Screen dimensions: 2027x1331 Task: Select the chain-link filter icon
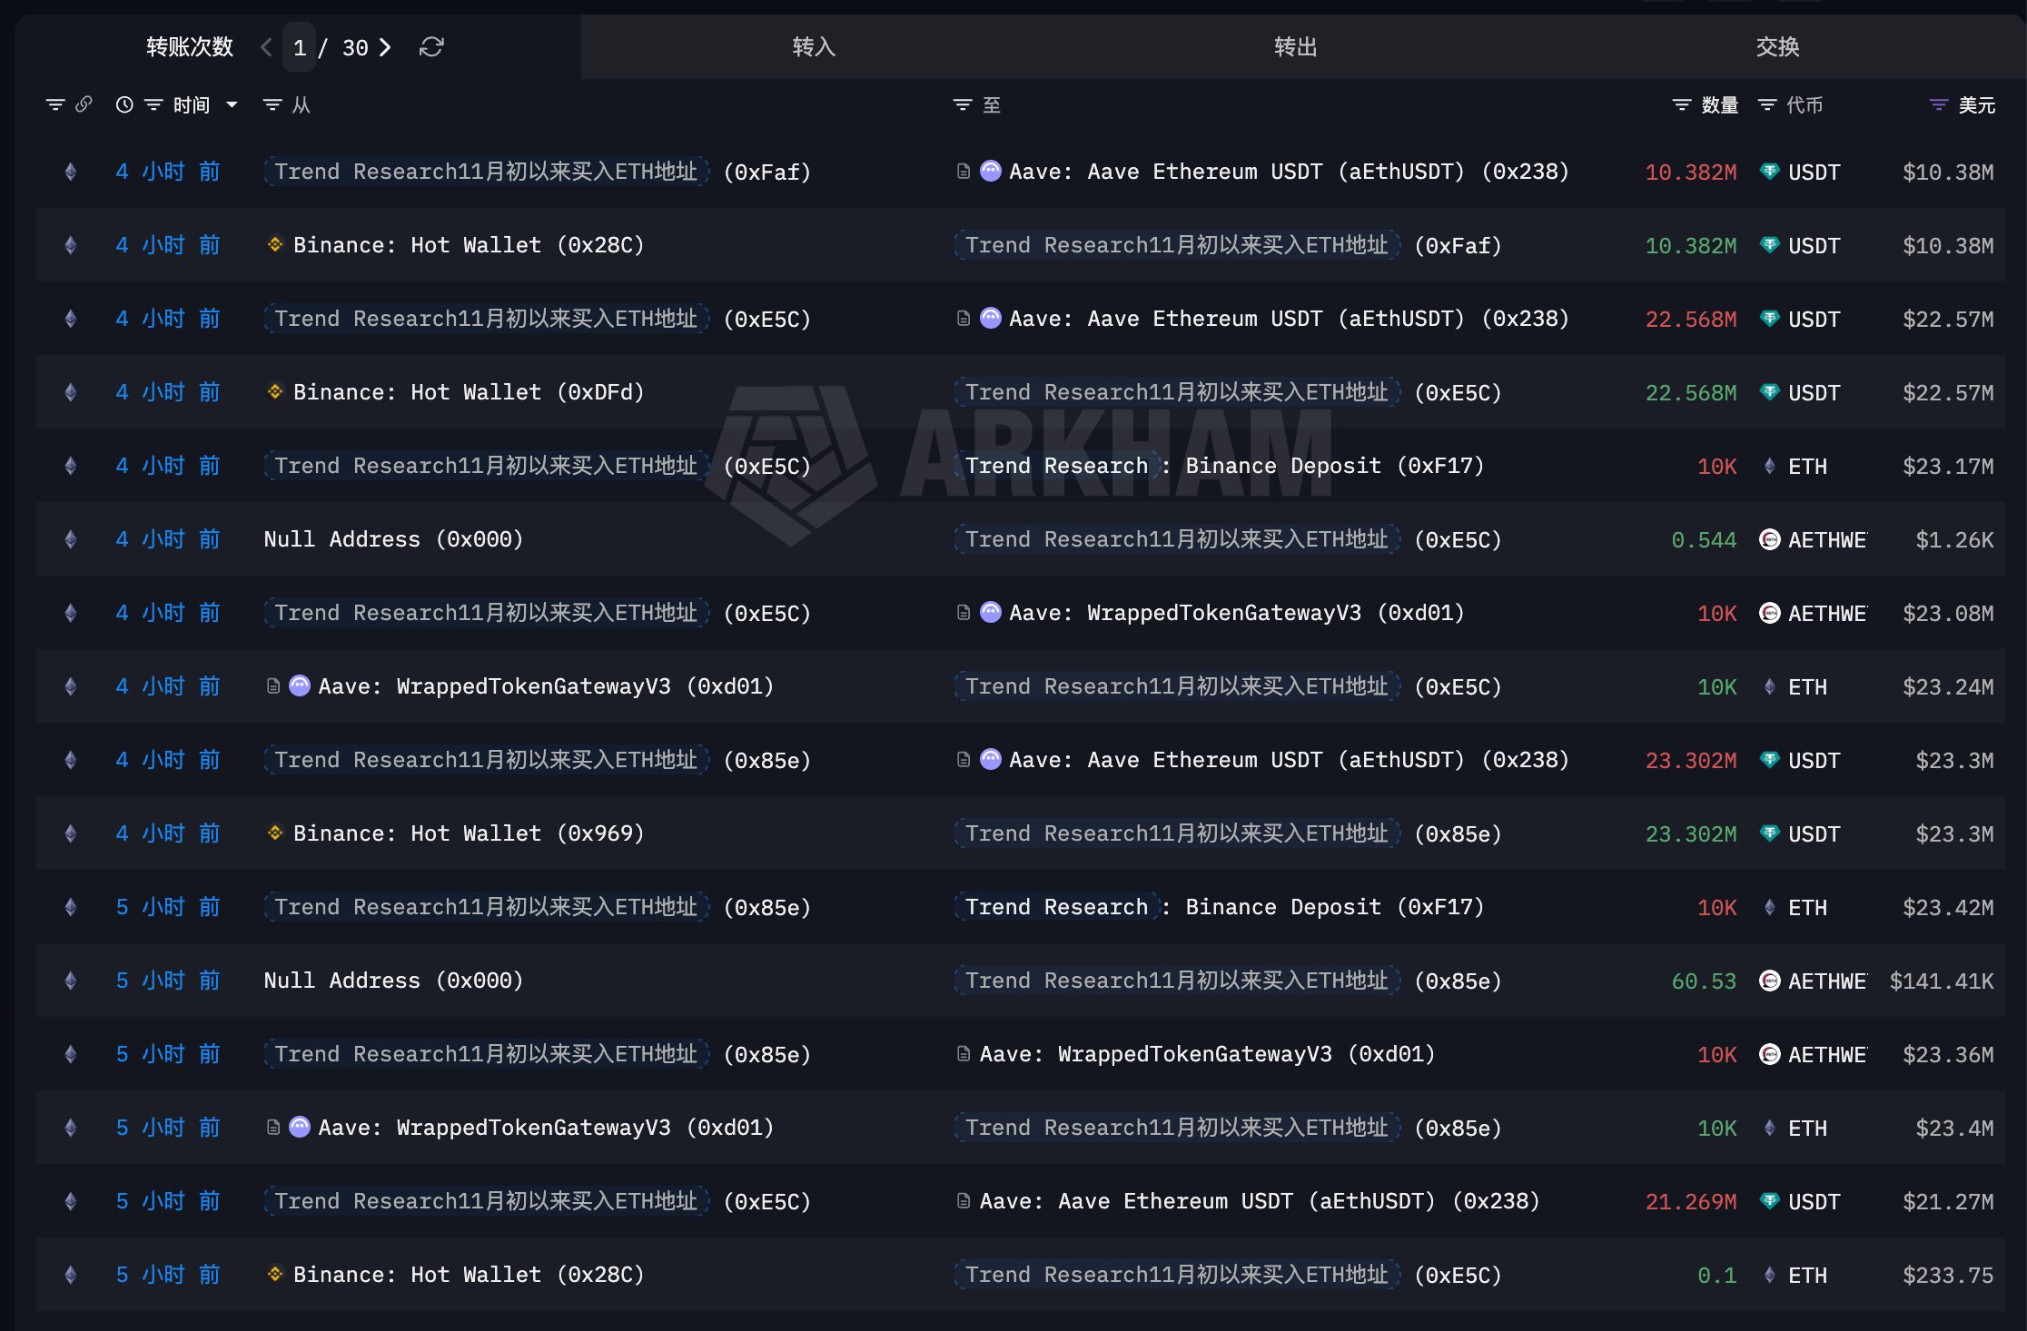click(84, 104)
